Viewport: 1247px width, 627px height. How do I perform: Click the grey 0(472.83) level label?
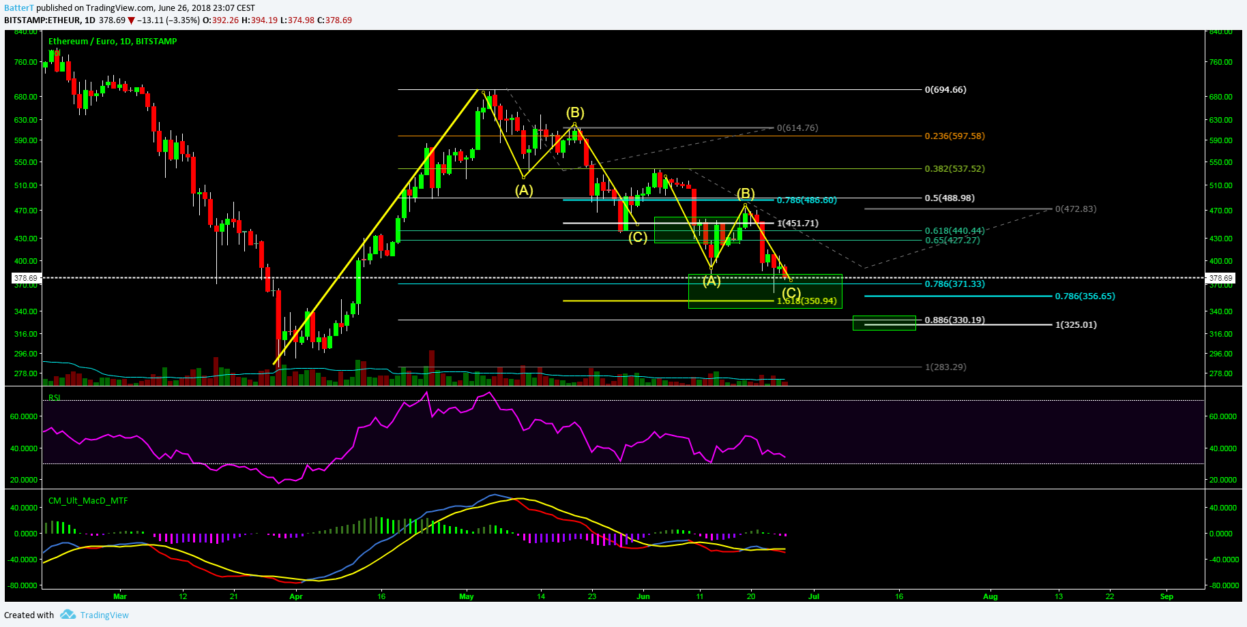1076,209
